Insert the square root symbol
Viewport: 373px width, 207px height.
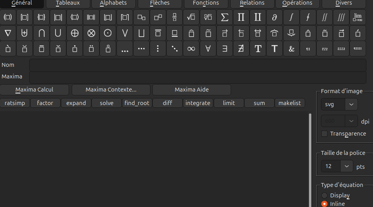coord(191,17)
